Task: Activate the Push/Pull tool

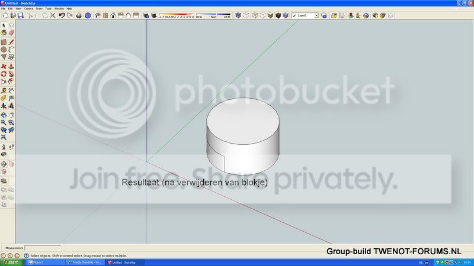Action: [11, 66]
